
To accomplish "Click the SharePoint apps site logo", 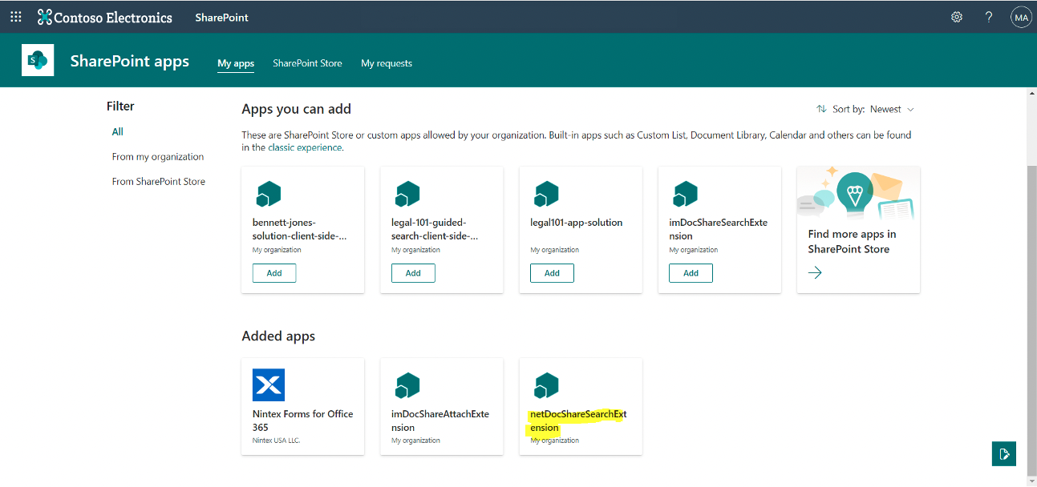I will [38, 60].
